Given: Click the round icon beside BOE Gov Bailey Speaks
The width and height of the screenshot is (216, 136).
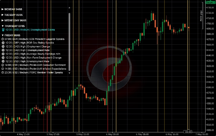Looking at the screenshot, I should pos(3,43).
